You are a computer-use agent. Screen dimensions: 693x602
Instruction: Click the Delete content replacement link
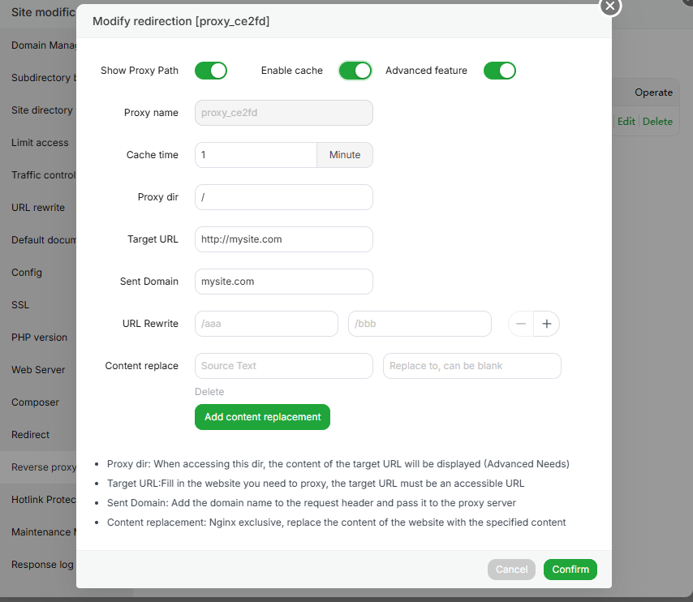(x=209, y=392)
